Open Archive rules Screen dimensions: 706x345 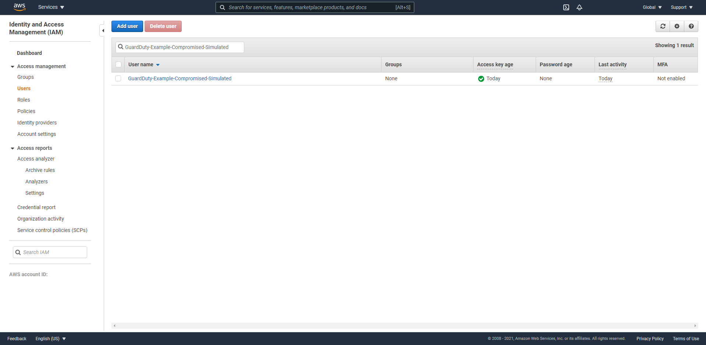pyautogui.click(x=40, y=170)
